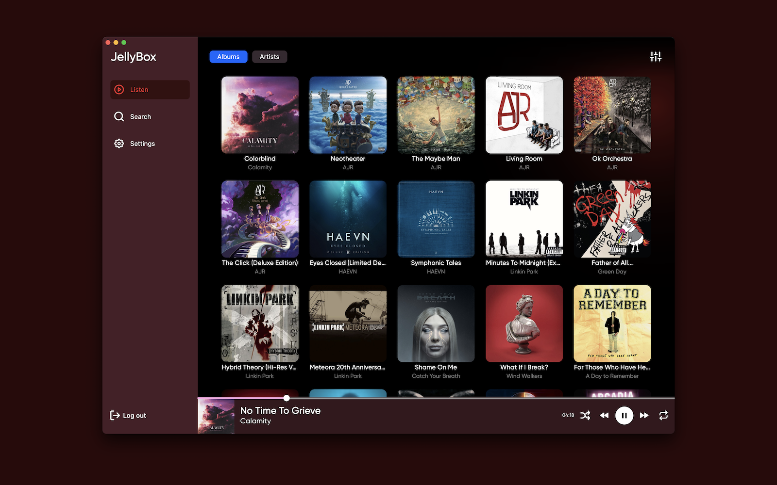
Task: Open the Hybrid Theory album cover
Action: (x=260, y=323)
